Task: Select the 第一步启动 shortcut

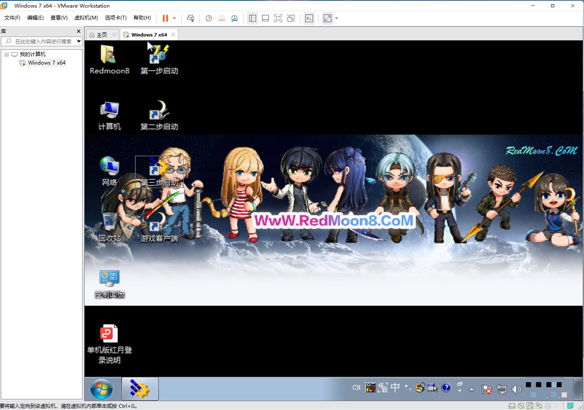Action: (159, 59)
